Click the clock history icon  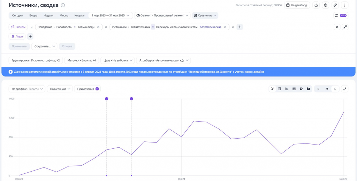(325, 5)
